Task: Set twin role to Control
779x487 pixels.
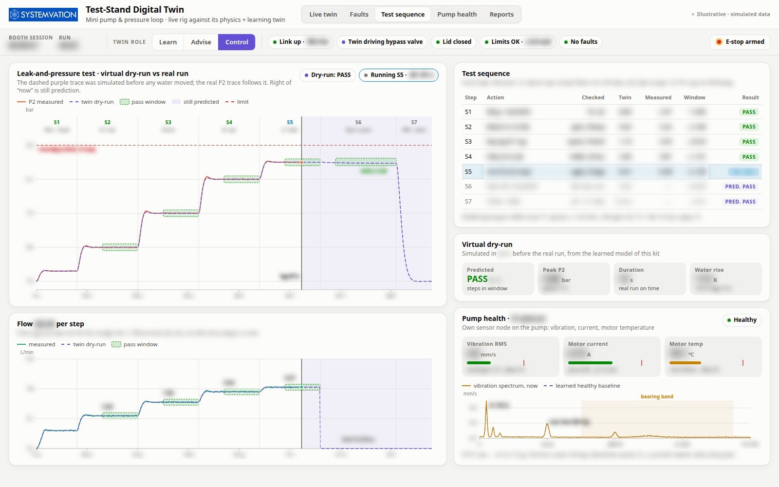Action: [x=237, y=42]
